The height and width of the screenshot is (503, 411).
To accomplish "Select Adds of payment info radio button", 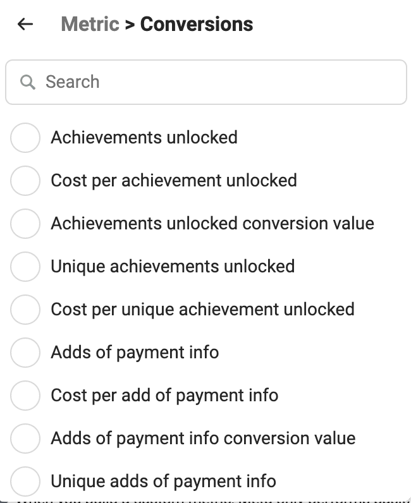I will [x=25, y=353].
